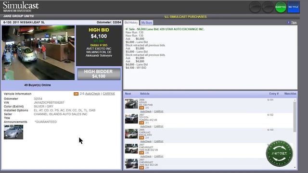Image resolution: width=308 pixels, height=173 pixels.
Task: Click the blue NO TITLE indicator light
Action: (294, 7)
